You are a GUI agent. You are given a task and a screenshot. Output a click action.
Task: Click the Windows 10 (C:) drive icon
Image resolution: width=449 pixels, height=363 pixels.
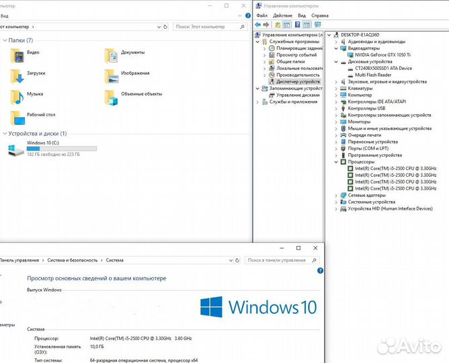point(15,149)
